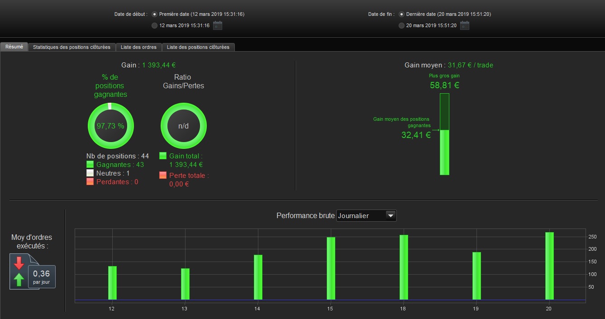Click the white Neutres legend square
Image resolution: width=605 pixels, height=319 pixels.
[90, 173]
